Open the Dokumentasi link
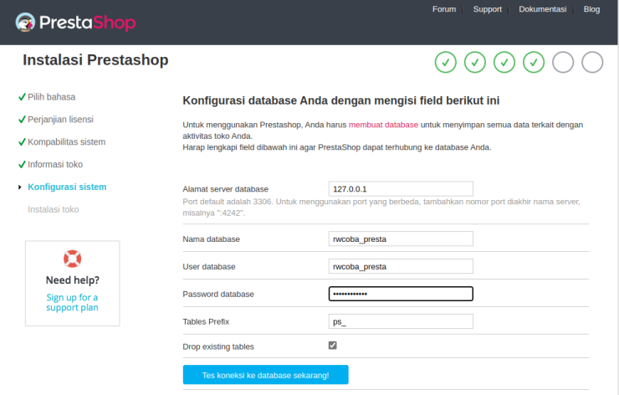The image size is (619, 395). [x=542, y=9]
